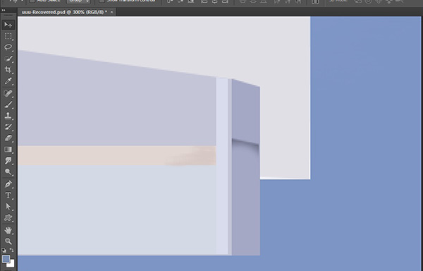Select the Lasso tool
This screenshot has height=271, width=423.
point(8,47)
